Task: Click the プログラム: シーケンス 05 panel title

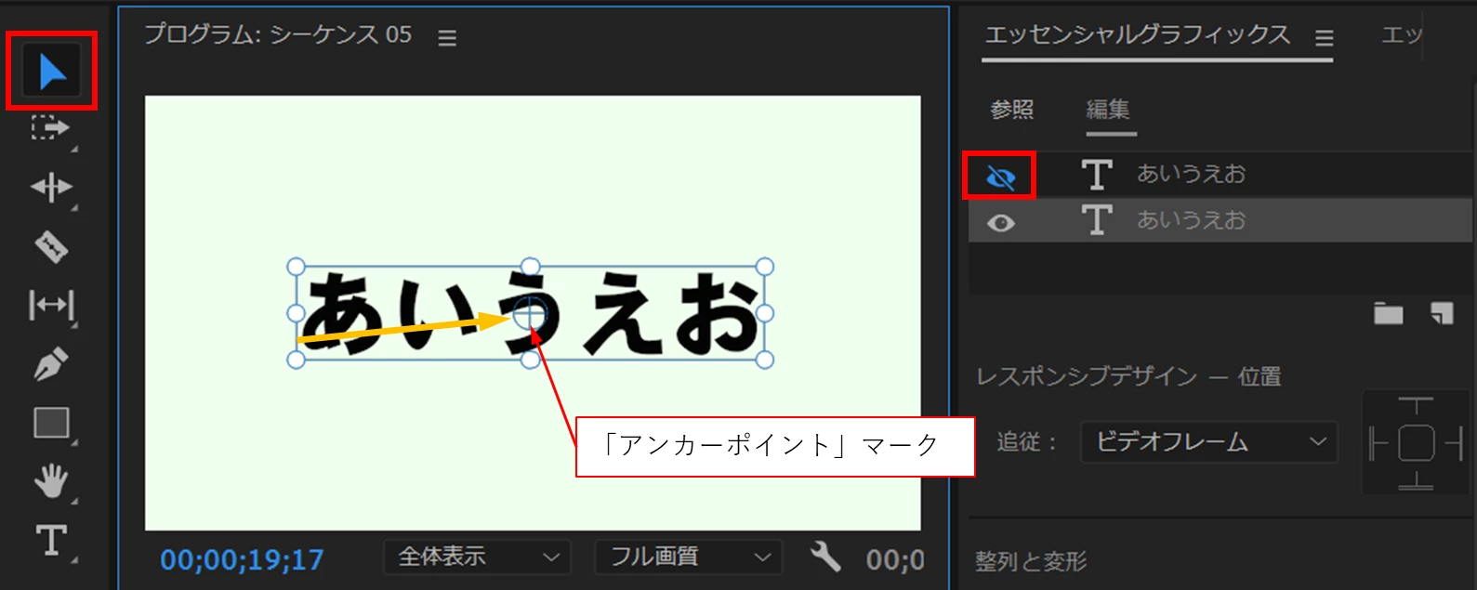Action: coord(278,34)
